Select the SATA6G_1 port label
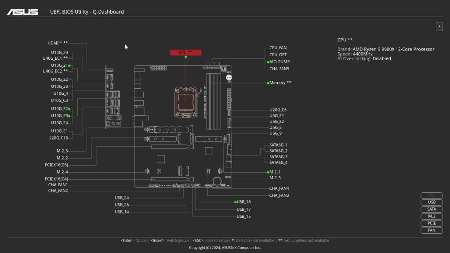 [x=279, y=145]
